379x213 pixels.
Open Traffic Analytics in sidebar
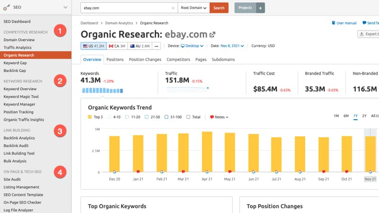[x=18, y=48]
